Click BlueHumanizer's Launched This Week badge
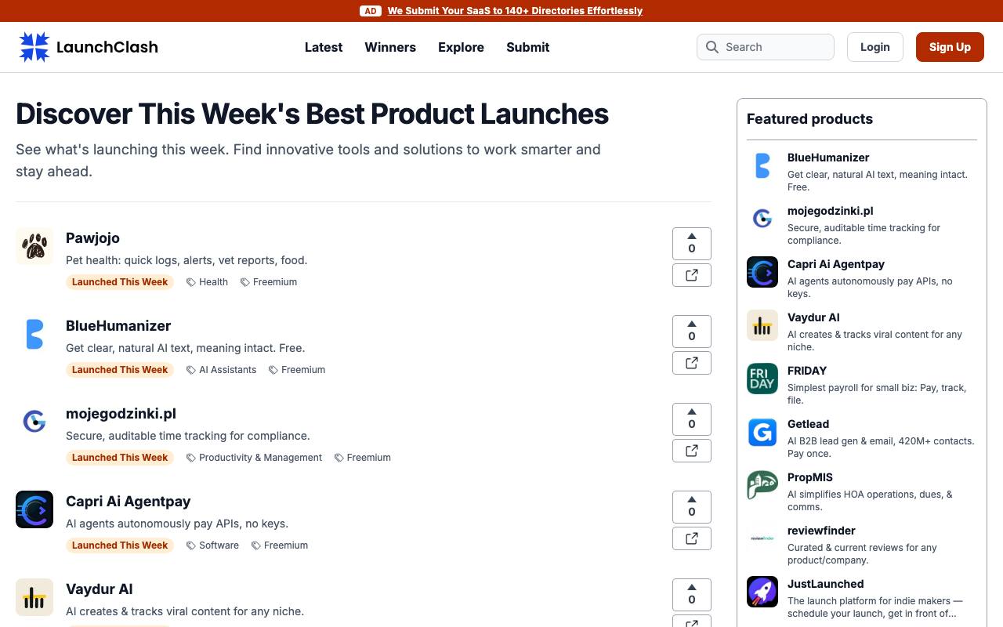The width and height of the screenshot is (1003, 627). point(120,370)
